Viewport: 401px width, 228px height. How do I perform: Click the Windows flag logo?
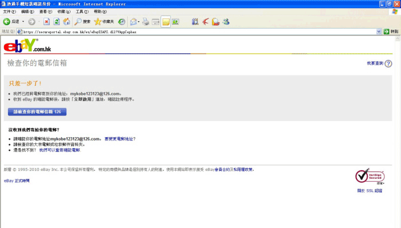tap(395, 11)
